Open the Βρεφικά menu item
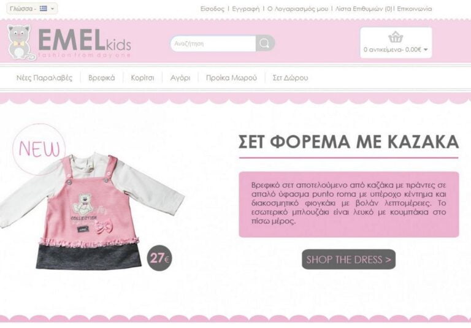 pyautogui.click(x=102, y=78)
